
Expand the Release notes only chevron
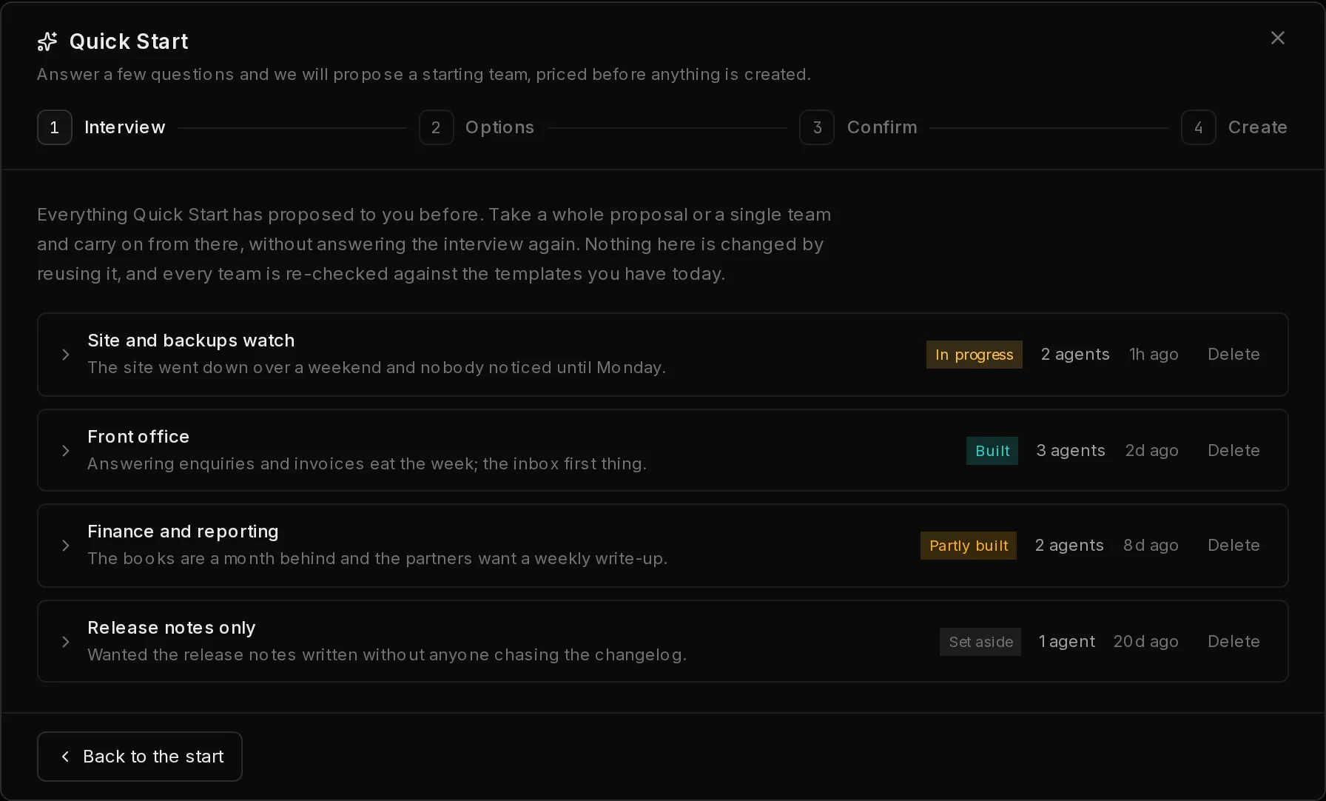click(x=66, y=642)
